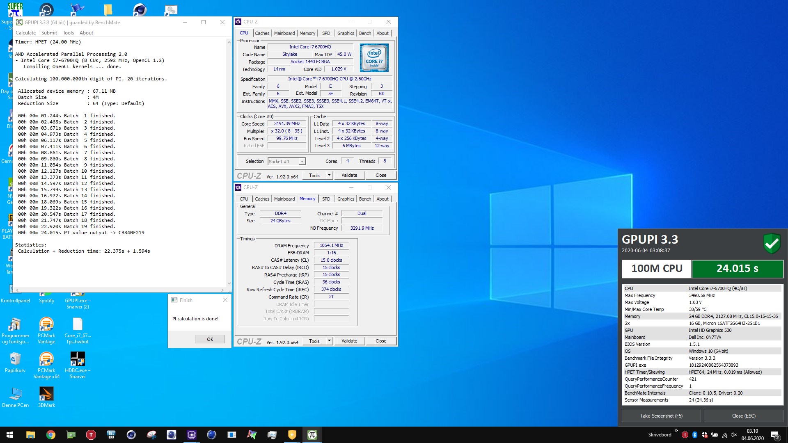Open About tab in upper CPU-Z window

(x=383, y=33)
